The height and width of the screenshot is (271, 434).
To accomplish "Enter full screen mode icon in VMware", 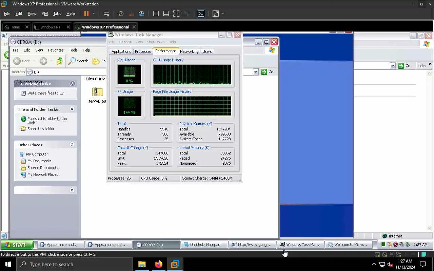I will tap(176, 14).
